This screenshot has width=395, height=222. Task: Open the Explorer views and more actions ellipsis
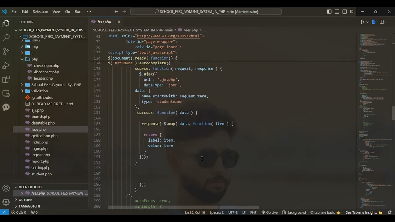tap(81, 22)
